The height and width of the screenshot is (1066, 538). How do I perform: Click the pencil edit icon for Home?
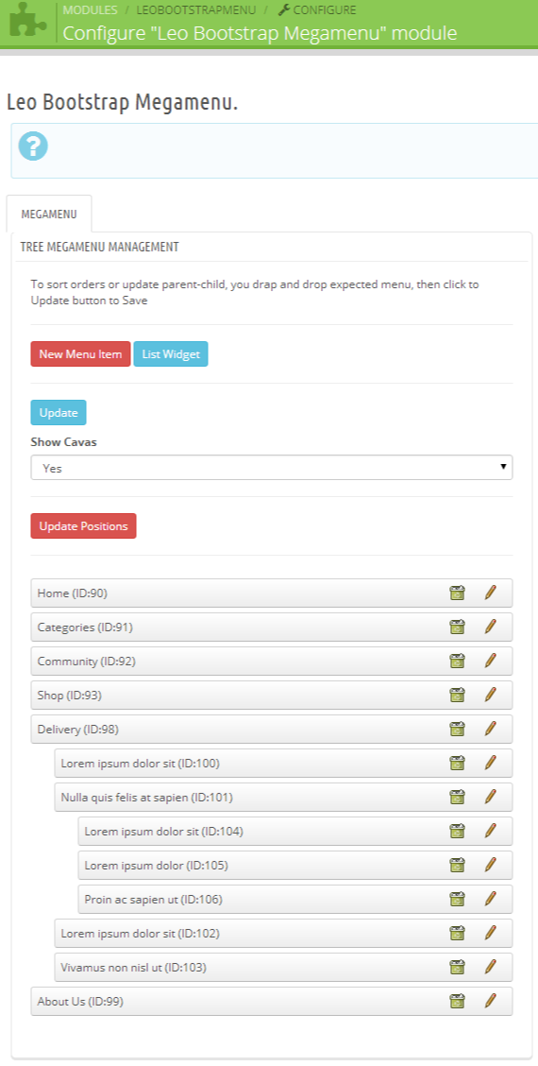tap(491, 593)
